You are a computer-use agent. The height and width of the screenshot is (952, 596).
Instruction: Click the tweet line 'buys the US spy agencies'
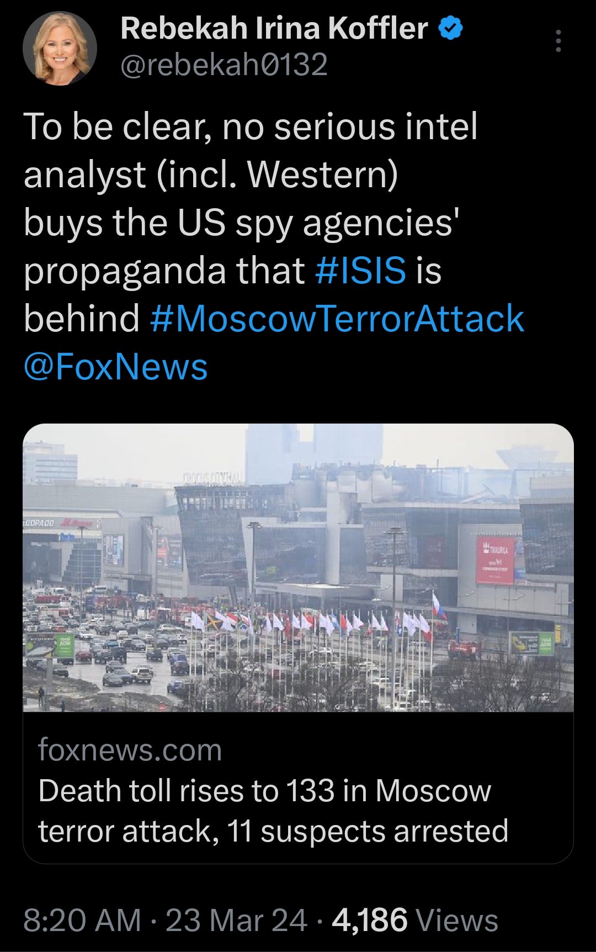pyautogui.click(x=242, y=223)
